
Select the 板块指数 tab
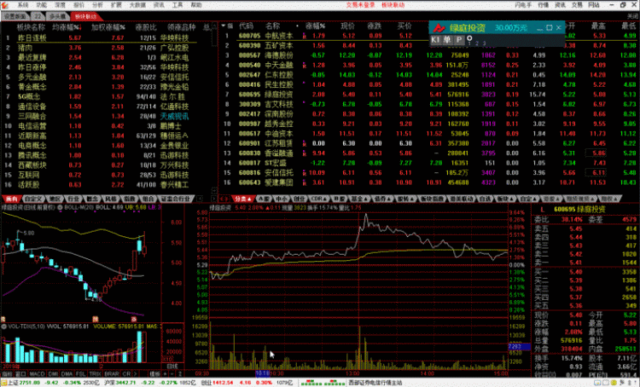click(433, 199)
